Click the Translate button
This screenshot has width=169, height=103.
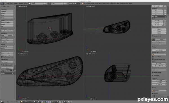7,11
